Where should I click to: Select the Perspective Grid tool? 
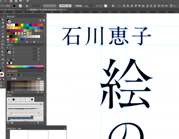[x=3, y=48]
